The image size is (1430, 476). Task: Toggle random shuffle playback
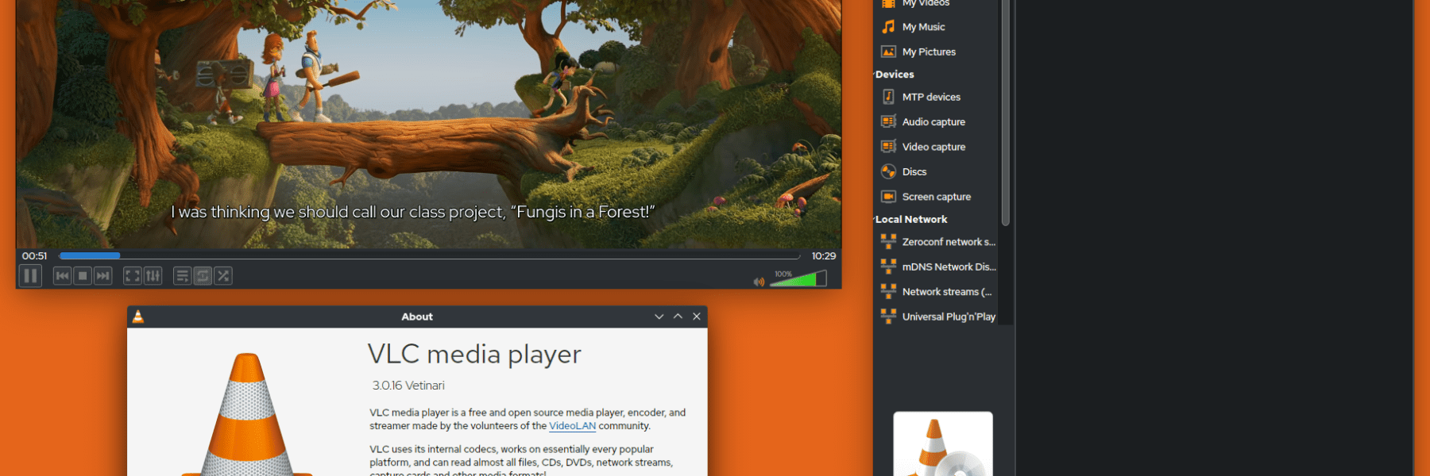[223, 276]
